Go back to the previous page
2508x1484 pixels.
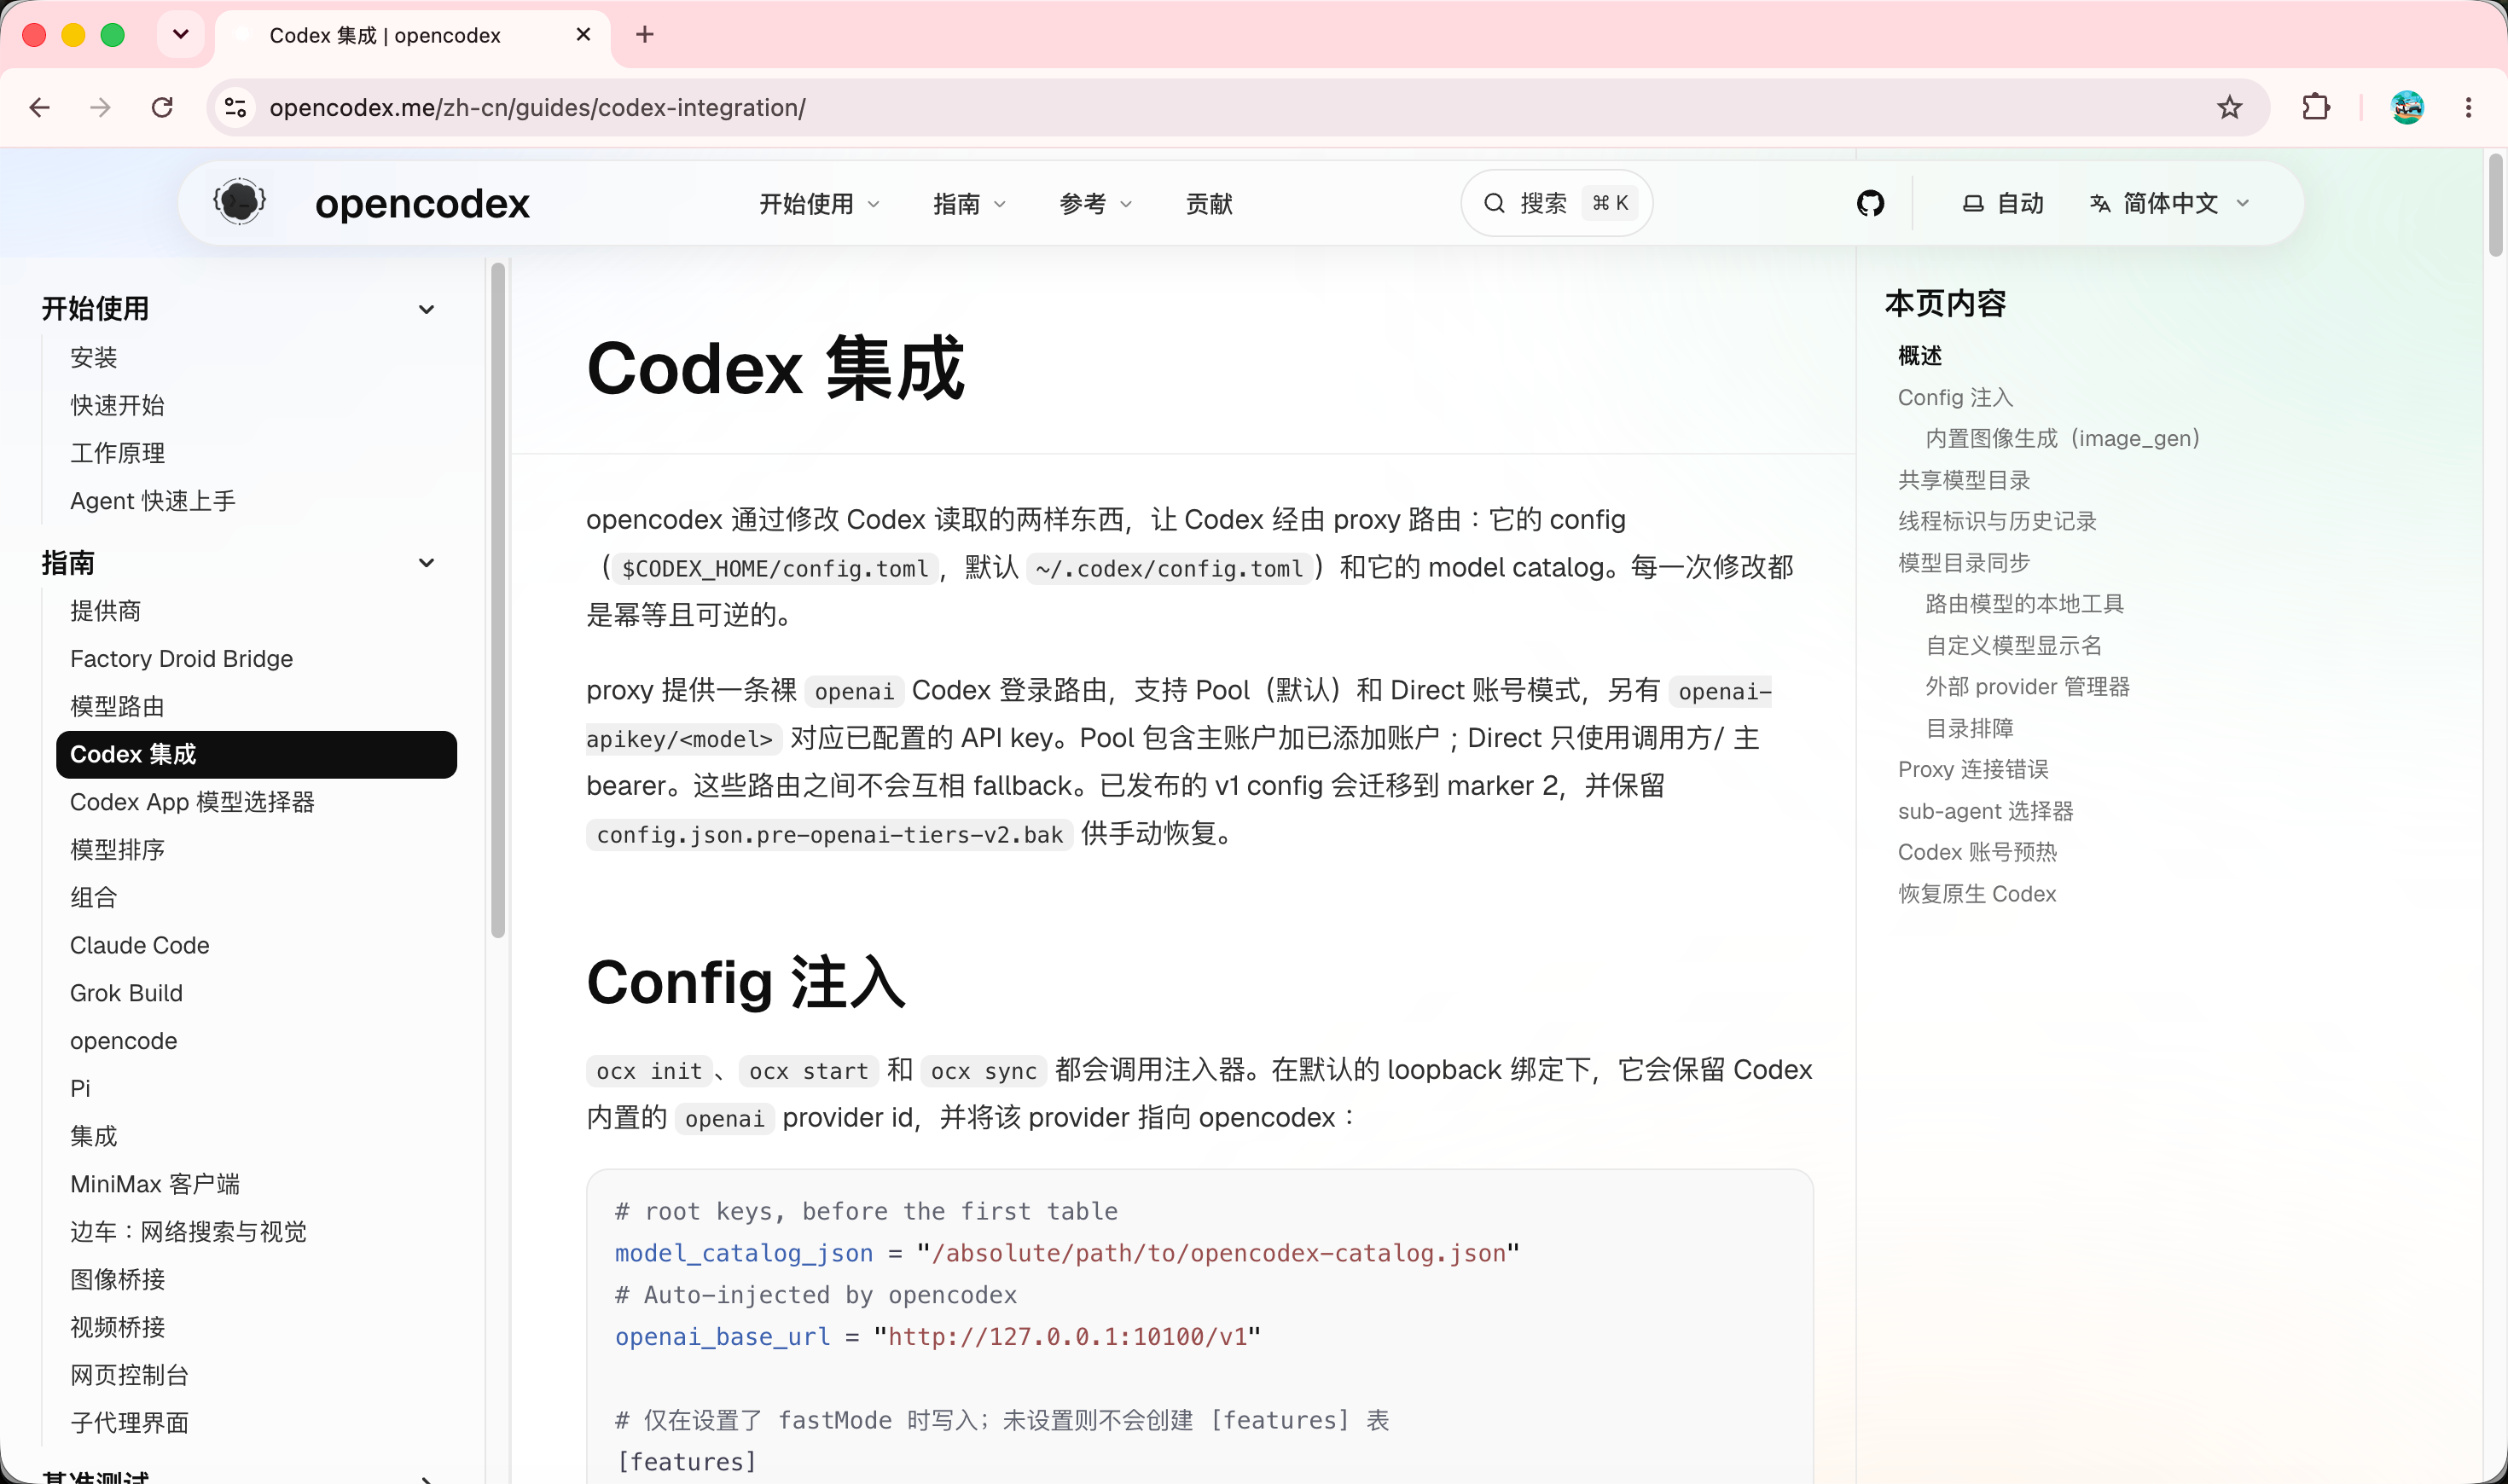40,107
